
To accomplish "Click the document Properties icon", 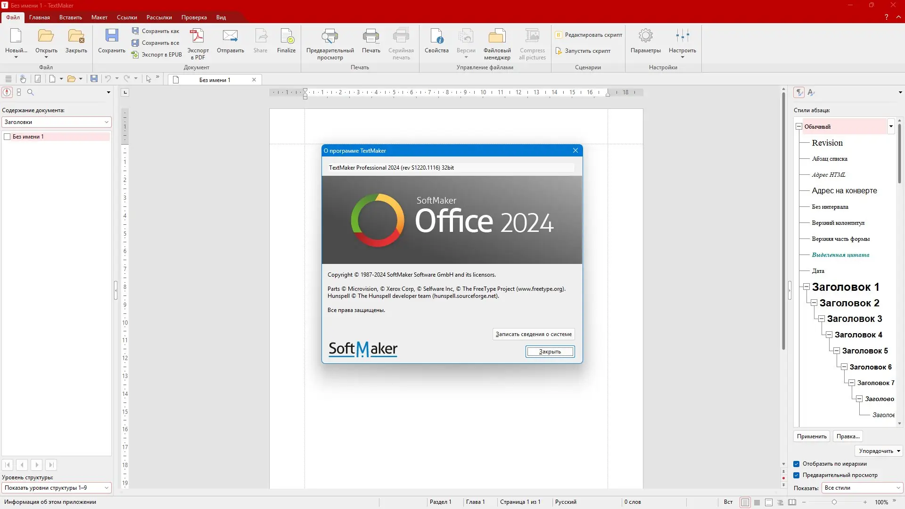I will (x=436, y=37).
